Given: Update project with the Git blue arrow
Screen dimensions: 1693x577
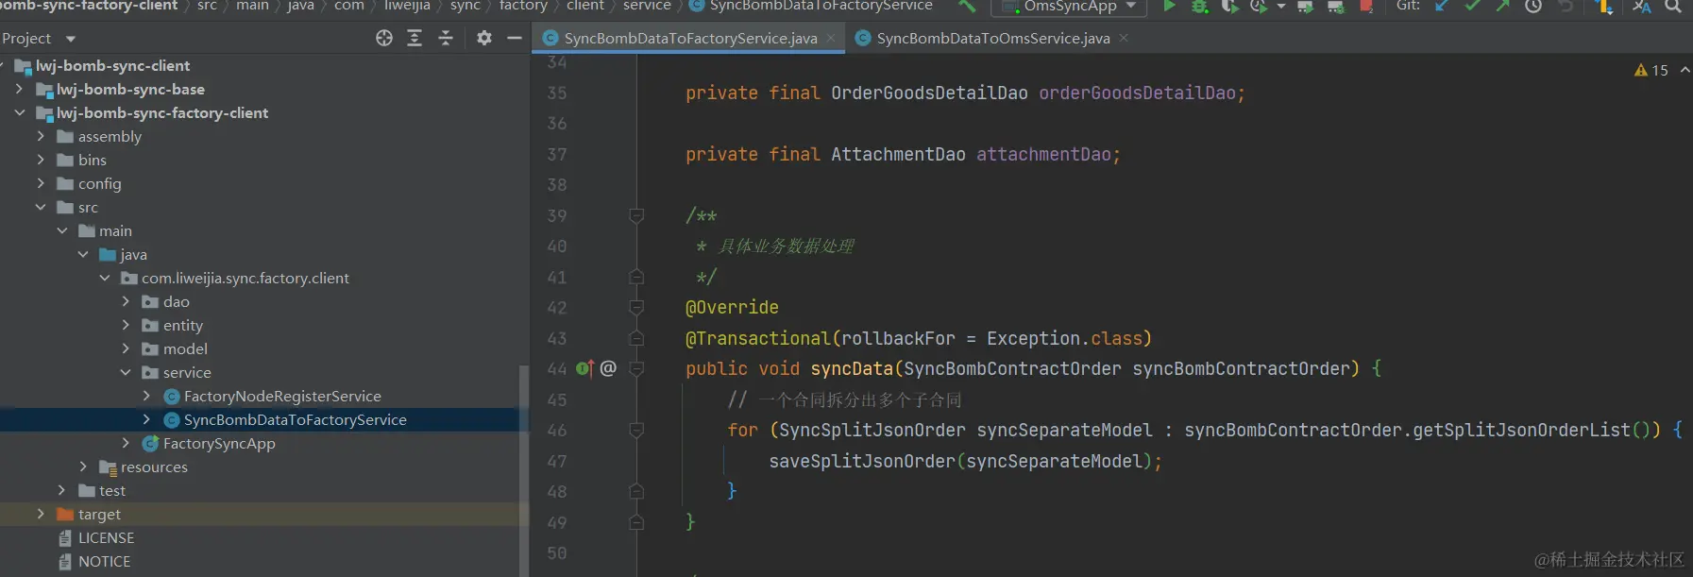Looking at the screenshot, I should point(1442,7).
